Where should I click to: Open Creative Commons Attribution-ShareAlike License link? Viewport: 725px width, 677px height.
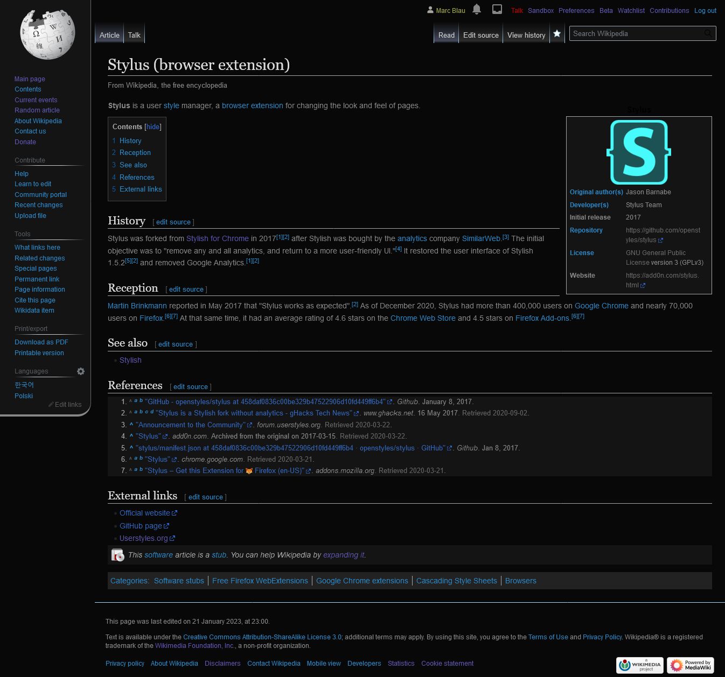pyautogui.click(x=262, y=637)
